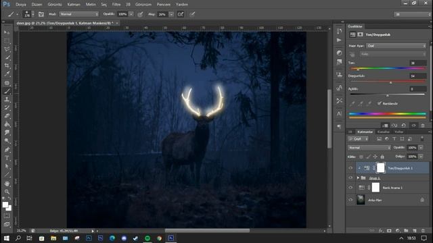
Task: Enable airbrush mode in options bar
Action: coord(181,14)
